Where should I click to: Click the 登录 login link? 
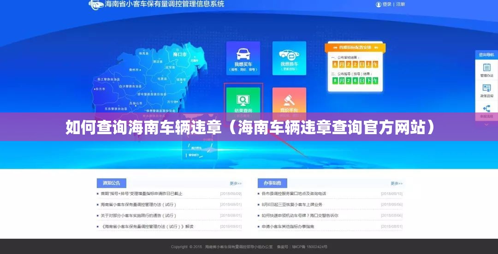[x=387, y=5]
